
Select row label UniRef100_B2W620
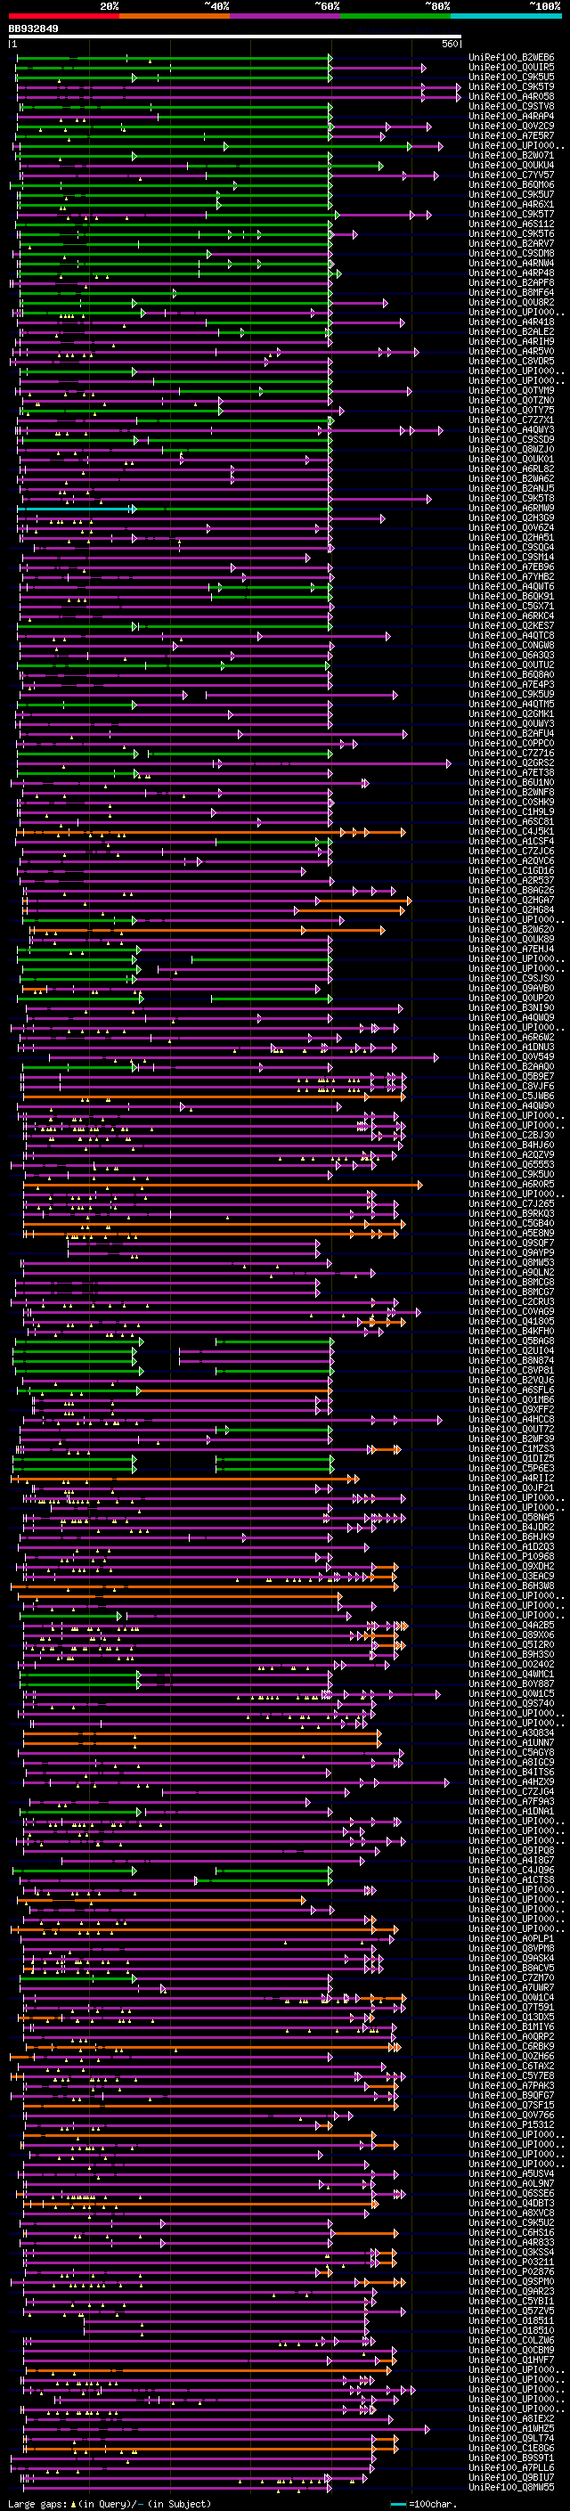[511, 929]
